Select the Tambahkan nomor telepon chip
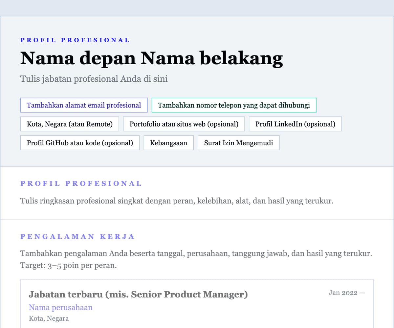 point(234,105)
